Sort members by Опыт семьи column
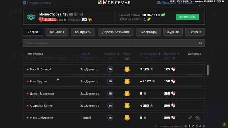The width and height of the screenshot is (228, 128). [x=150, y=54]
